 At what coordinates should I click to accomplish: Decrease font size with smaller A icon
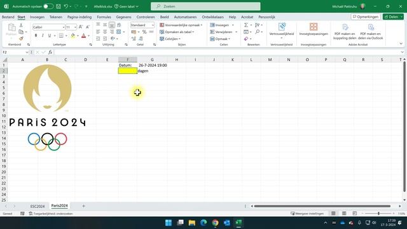[x=88, y=27]
